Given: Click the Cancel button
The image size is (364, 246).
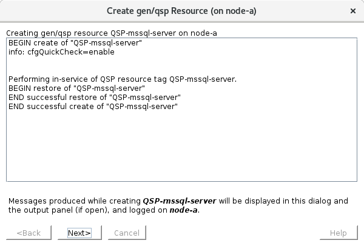Looking at the screenshot, I should (127, 233).
